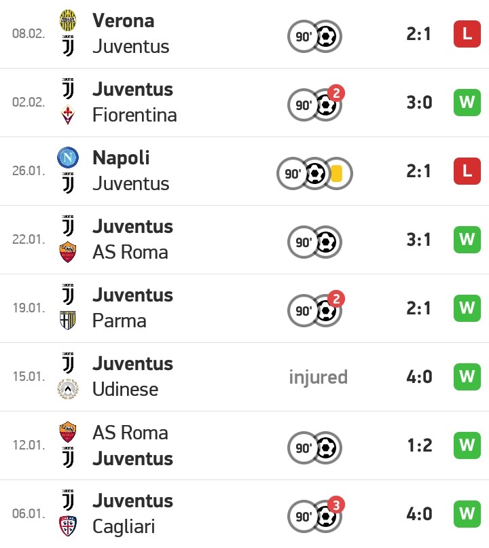The width and height of the screenshot is (489, 548).
Task: Click green W badge for Juventus vs Udinese
Action: click(x=467, y=377)
